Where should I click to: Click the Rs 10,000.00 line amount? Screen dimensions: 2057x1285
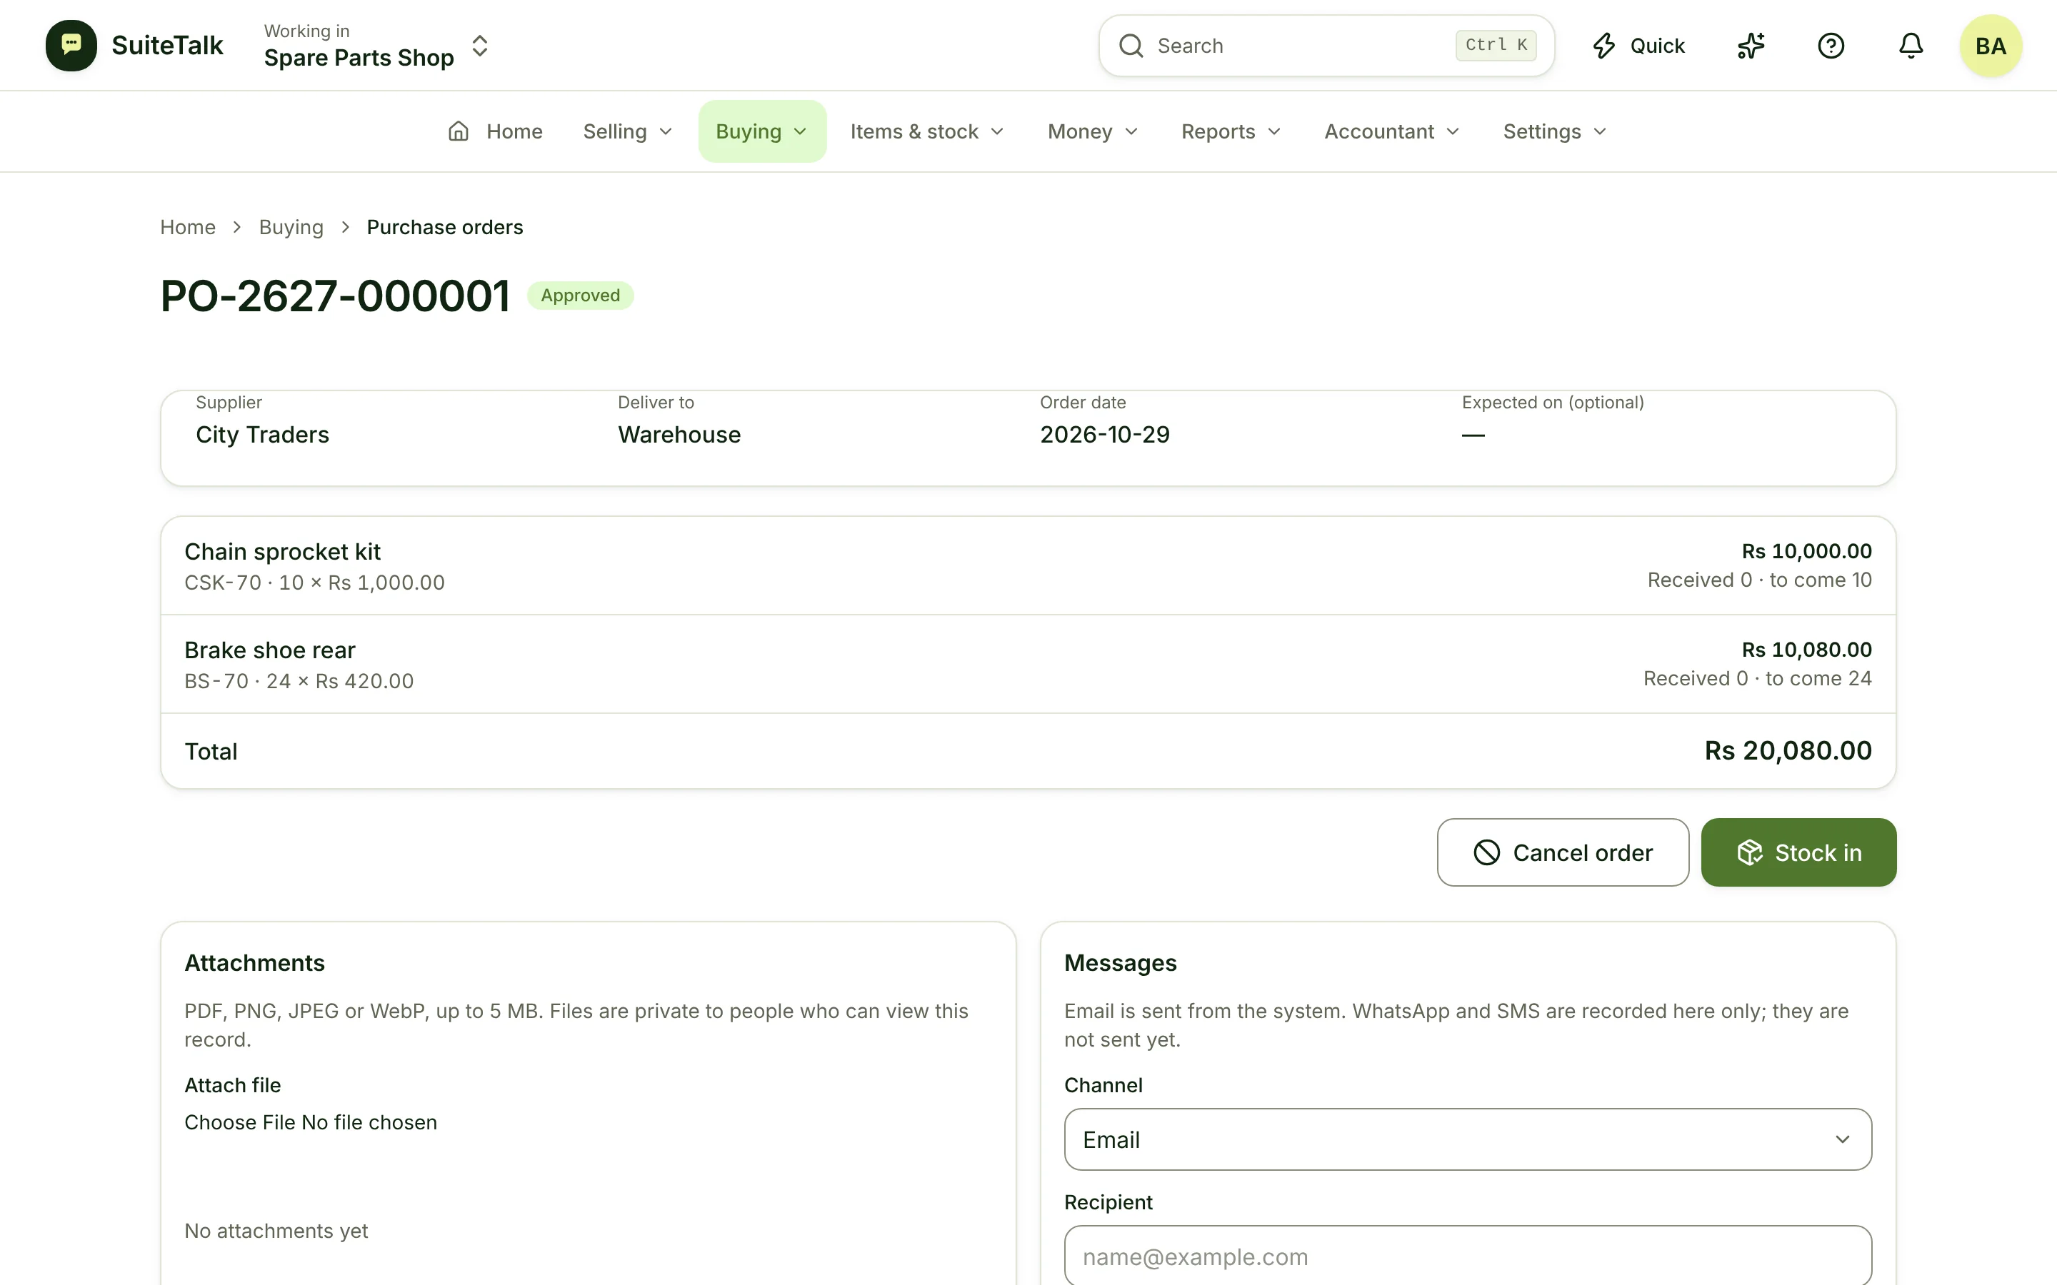click(x=1806, y=552)
